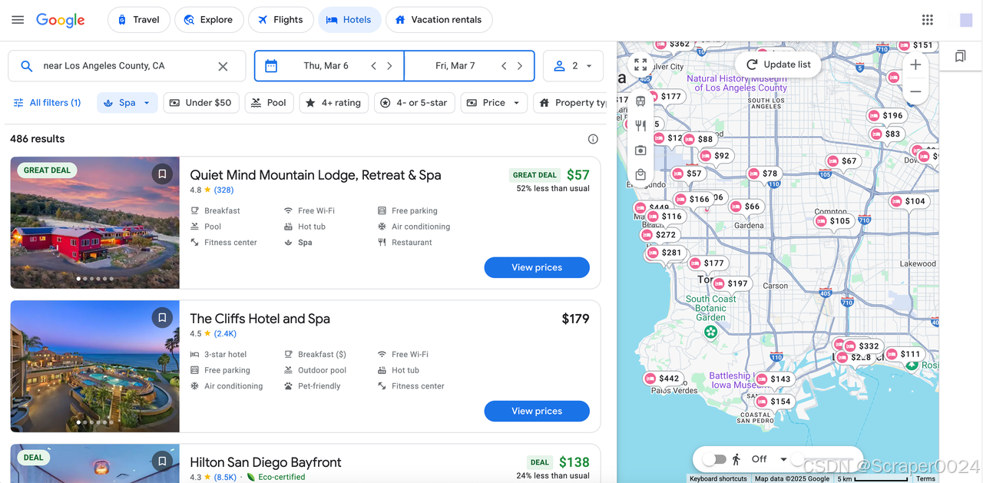Click the location search field
Screen dimensions: 983x483
127,66
